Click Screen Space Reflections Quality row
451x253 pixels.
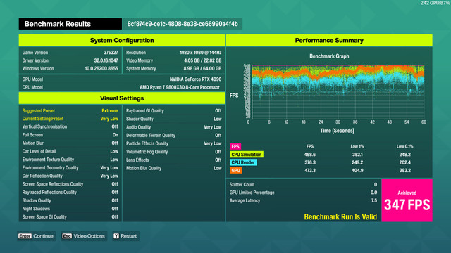click(70, 184)
